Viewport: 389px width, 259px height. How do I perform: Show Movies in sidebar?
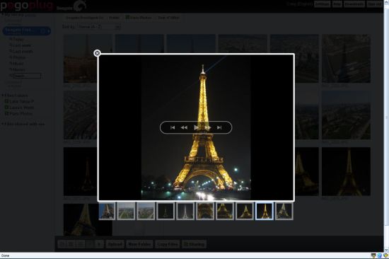point(18,69)
